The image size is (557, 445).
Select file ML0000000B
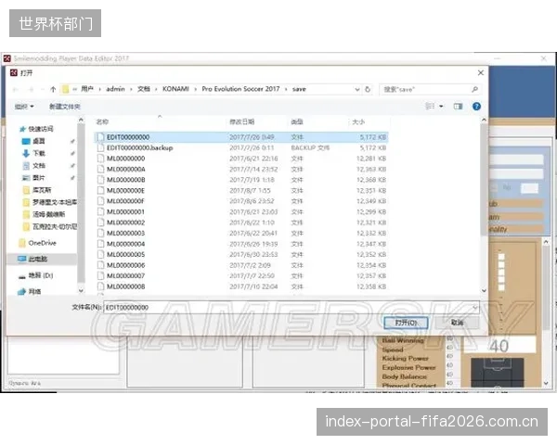pyautogui.click(x=241, y=180)
